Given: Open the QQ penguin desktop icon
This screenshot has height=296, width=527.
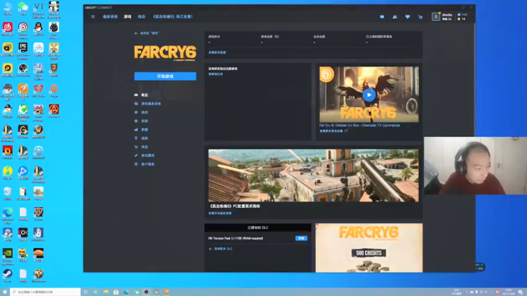Looking at the screenshot, I should coord(38,29).
